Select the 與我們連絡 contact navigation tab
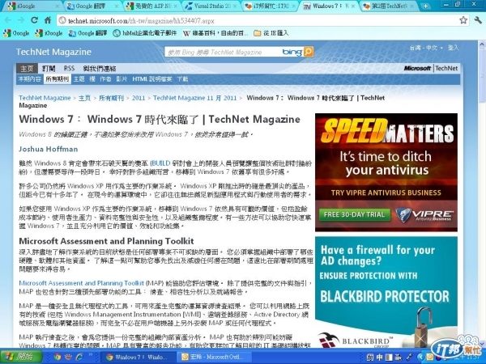This screenshot has height=364, width=486. click(x=99, y=69)
